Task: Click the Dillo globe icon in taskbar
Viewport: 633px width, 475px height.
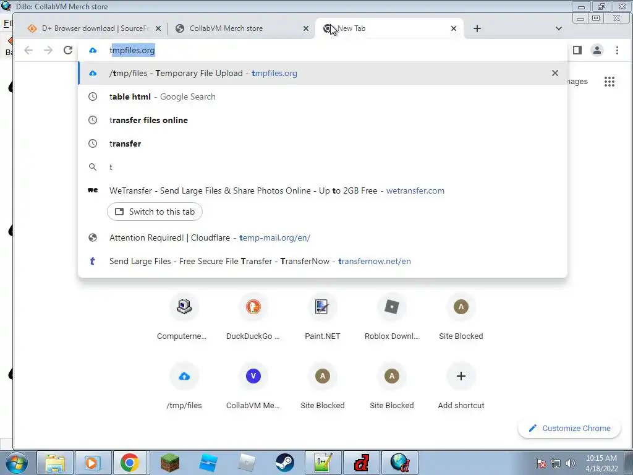Action: click(x=400, y=463)
